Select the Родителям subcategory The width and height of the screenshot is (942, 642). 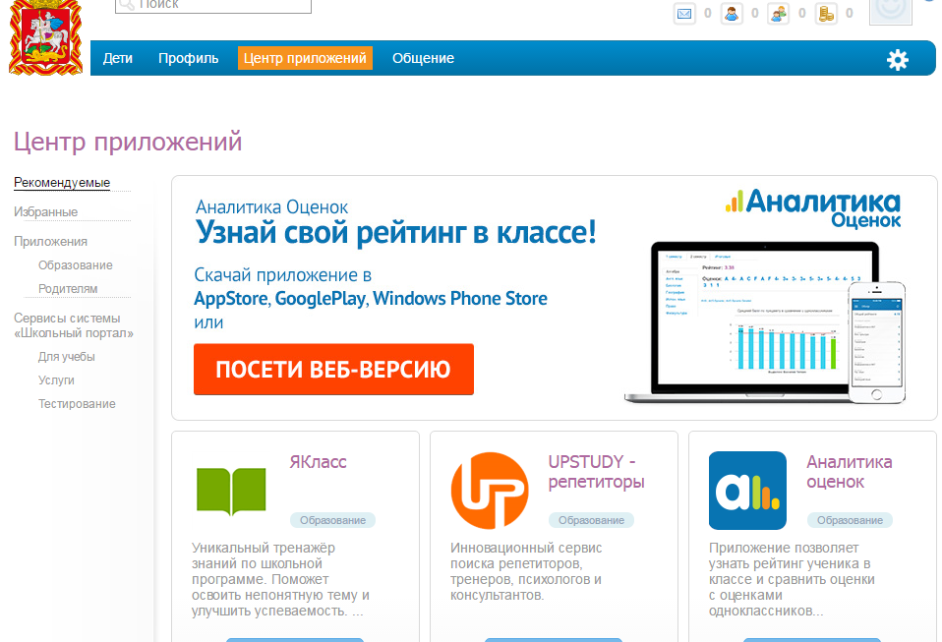[68, 289]
